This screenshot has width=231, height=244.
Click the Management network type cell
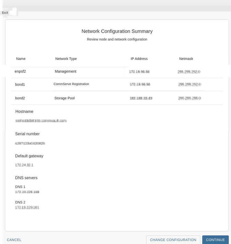tap(66, 72)
